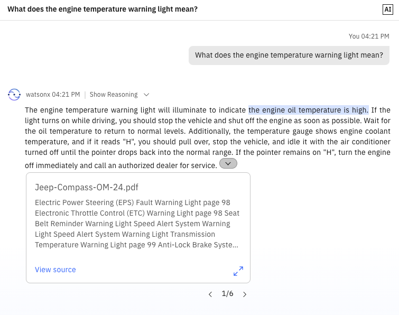This screenshot has height=315, width=399.
Task: Click the 1/6 citation page indicator
Action: [227, 294]
